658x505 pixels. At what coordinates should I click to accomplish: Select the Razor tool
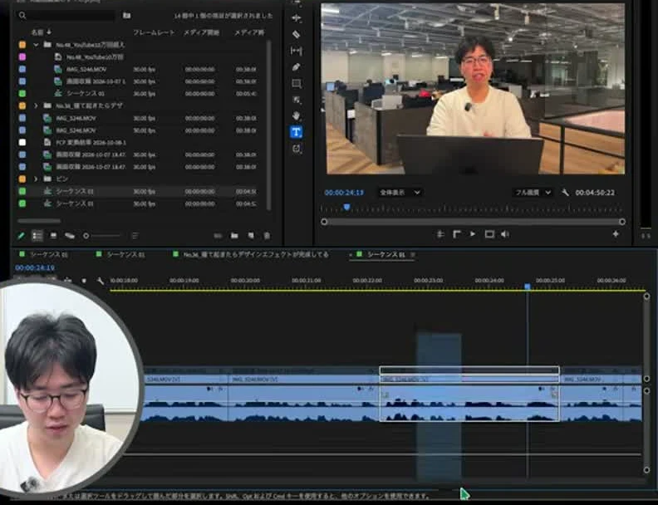point(296,34)
